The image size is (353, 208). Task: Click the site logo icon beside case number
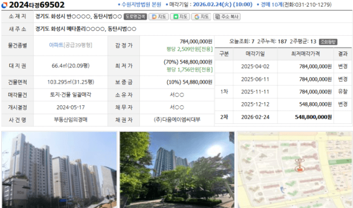click(4, 5)
